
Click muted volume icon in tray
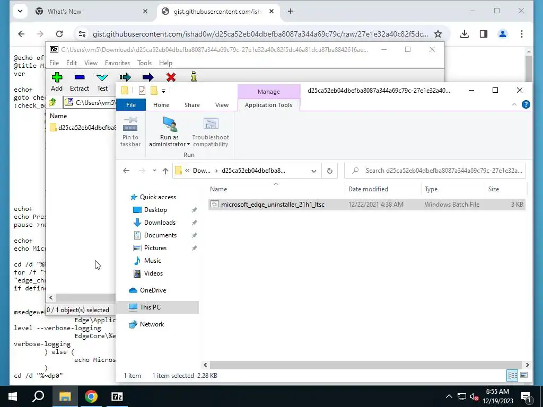474,396
